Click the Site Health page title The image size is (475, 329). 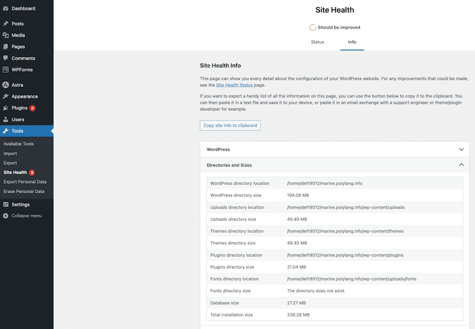point(335,10)
